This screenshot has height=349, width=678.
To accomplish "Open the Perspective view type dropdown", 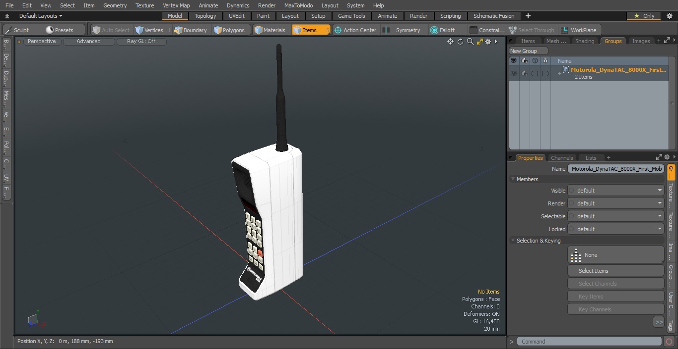I will click(x=42, y=42).
